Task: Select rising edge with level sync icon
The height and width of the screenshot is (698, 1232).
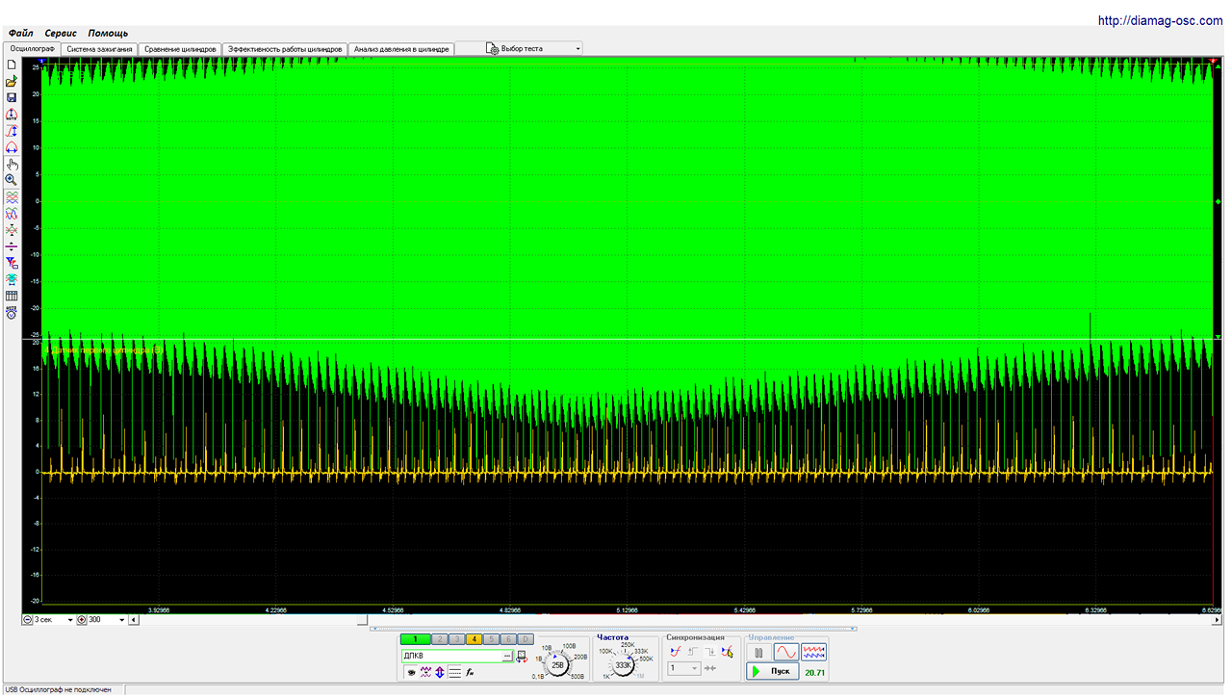Action: [676, 652]
